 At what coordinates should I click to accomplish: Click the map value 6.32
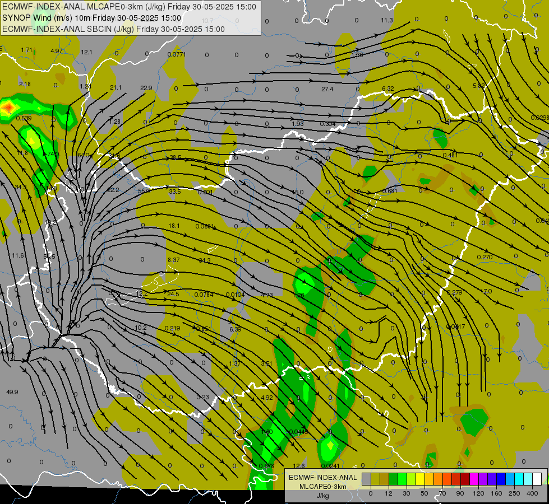coord(388,88)
